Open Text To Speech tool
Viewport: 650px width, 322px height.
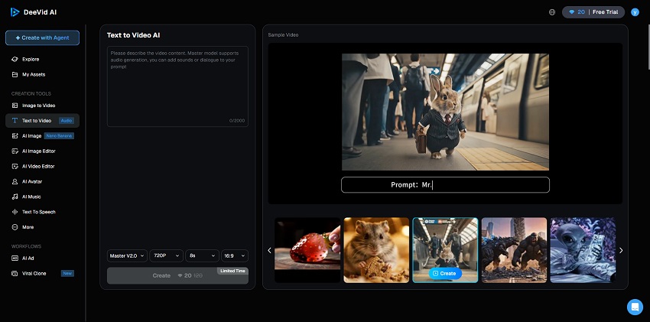point(42,212)
